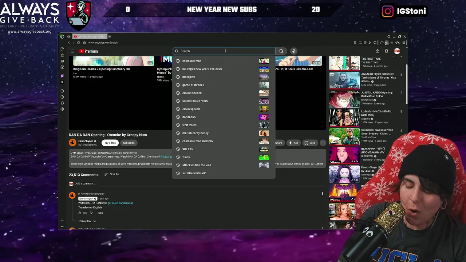Select 'attack on tian the wall' suggestion

tap(224, 165)
